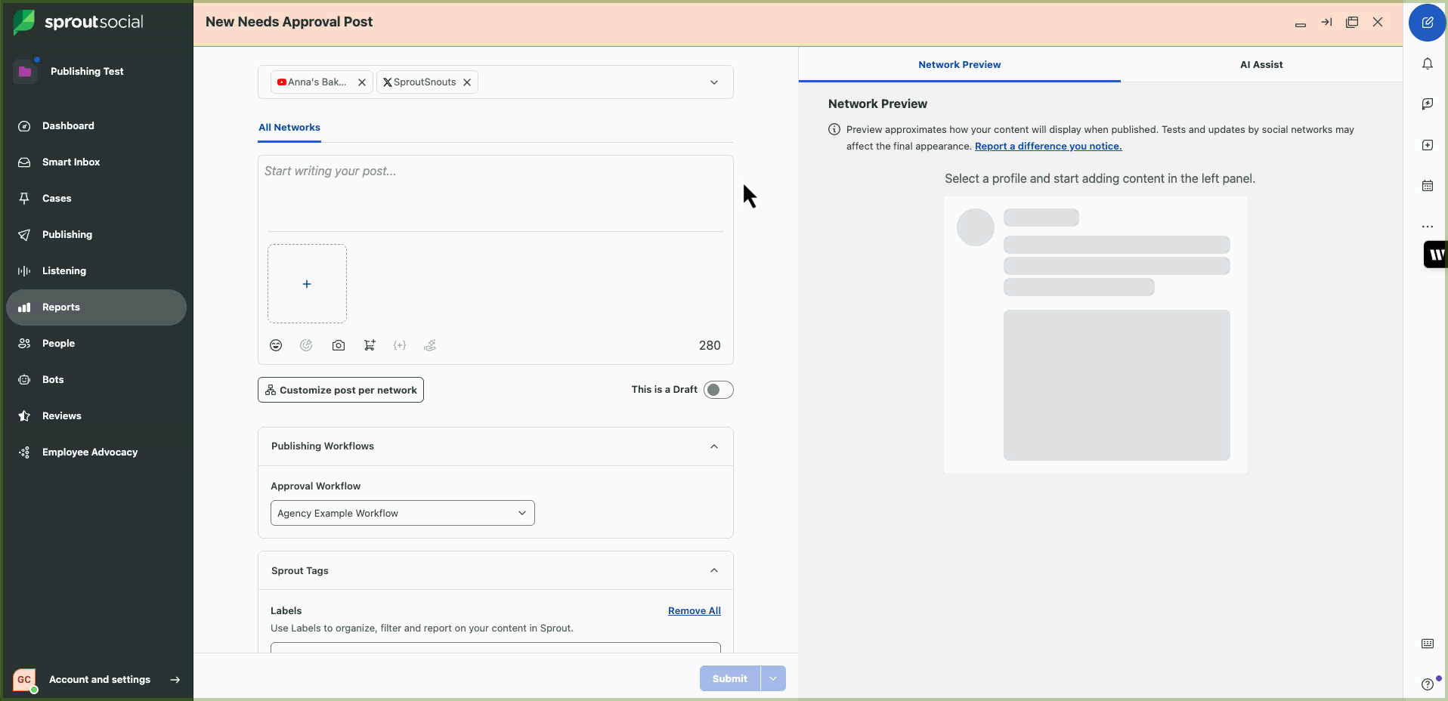The image size is (1448, 701).
Task: Open the Listening section
Action: point(96,271)
